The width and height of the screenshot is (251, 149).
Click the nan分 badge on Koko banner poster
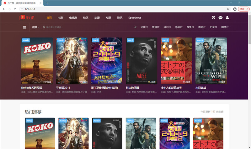(x=26, y=40)
